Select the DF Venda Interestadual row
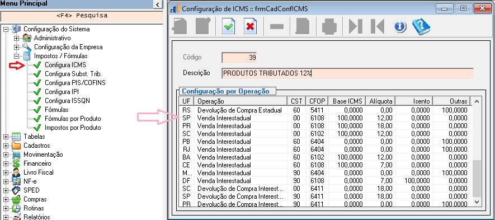The height and width of the screenshot is (220, 495). 325,181
